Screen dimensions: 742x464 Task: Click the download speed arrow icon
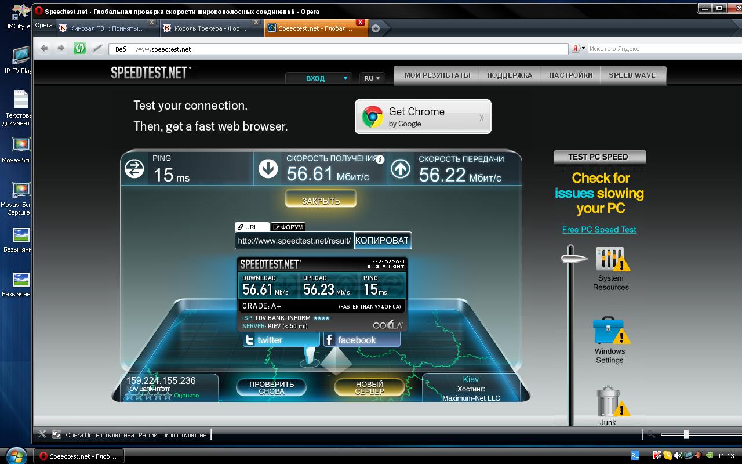point(268,169)
